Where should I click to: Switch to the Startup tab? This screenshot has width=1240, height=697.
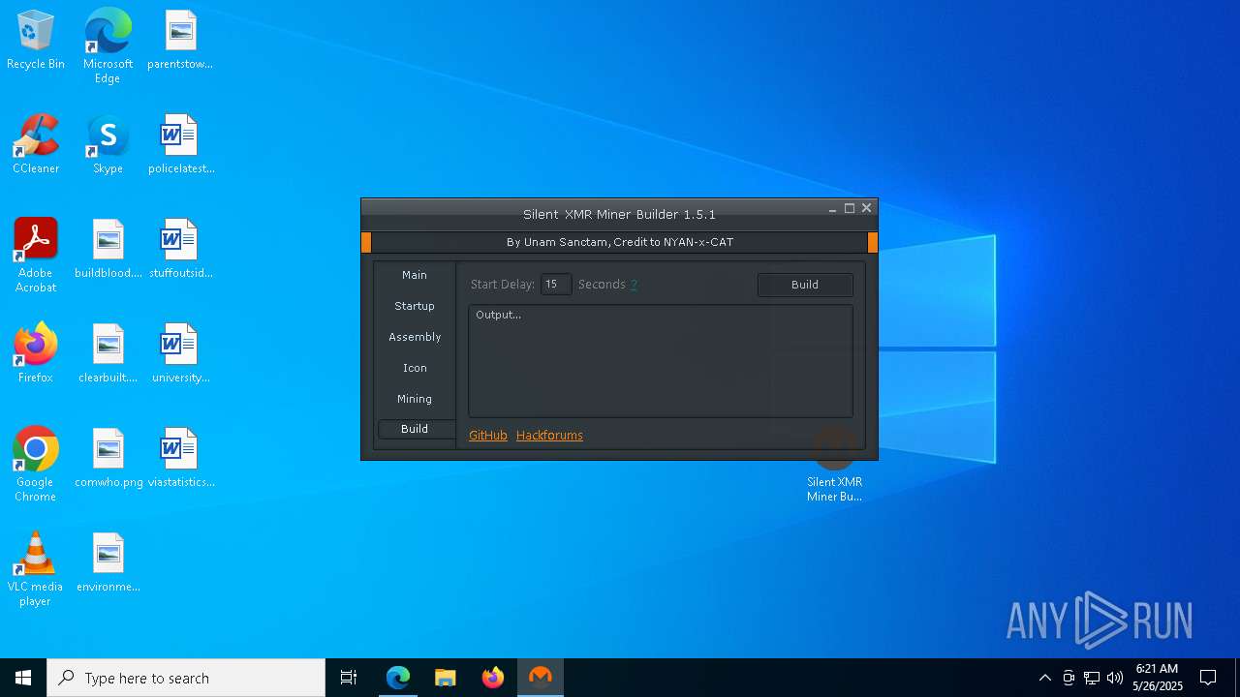coord(415,306)
